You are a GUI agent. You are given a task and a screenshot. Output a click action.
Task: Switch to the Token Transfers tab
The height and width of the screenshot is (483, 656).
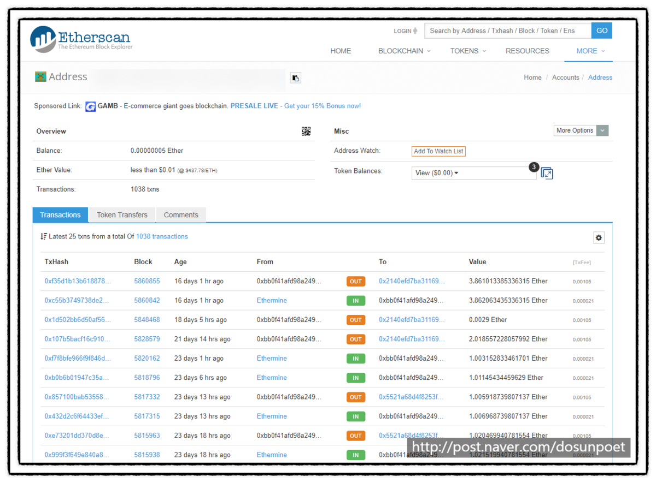122,215
